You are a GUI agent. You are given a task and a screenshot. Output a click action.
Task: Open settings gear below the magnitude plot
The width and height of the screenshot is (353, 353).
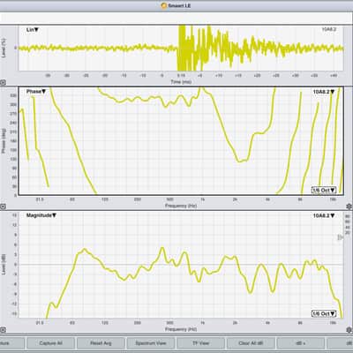click(x=349, y=329)
